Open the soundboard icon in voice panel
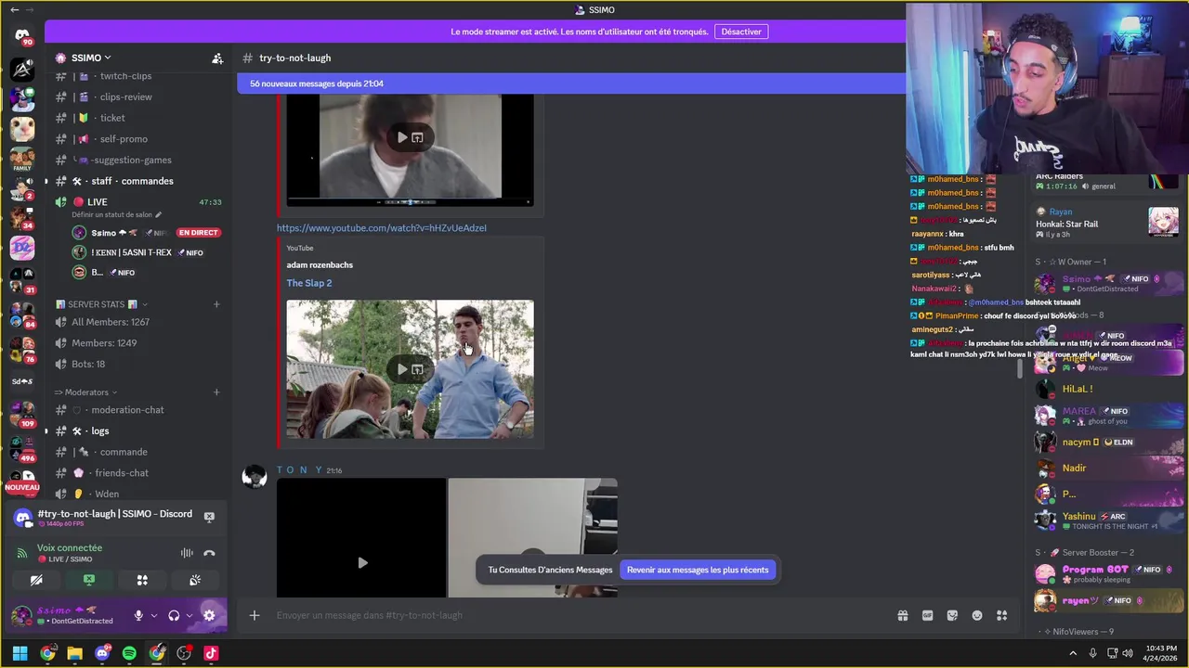 click(195, 580)
